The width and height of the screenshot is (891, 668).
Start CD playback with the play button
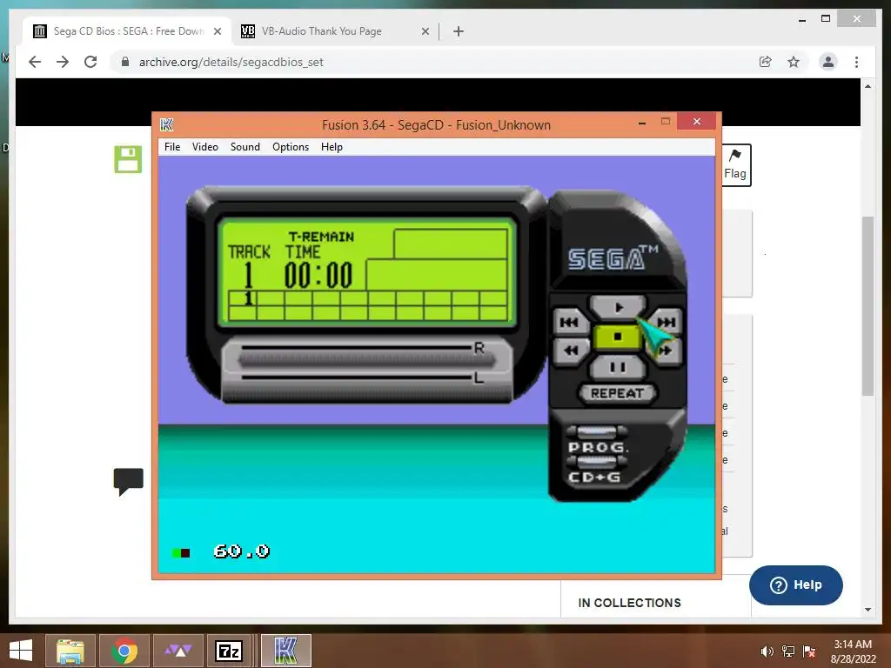[618, 307]
